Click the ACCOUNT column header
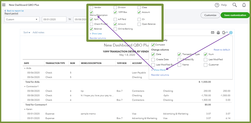The height and width of the screenshot is (123, 251). point(137,63)
